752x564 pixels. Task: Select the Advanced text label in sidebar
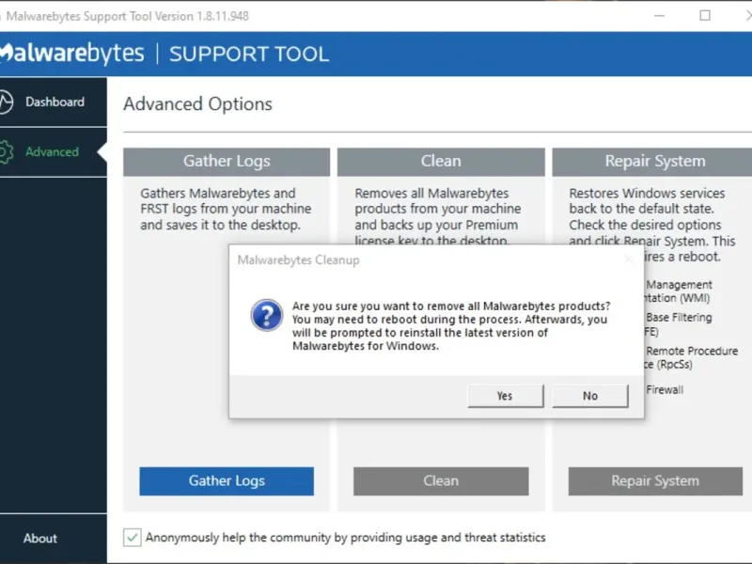[x=52, y=151]
